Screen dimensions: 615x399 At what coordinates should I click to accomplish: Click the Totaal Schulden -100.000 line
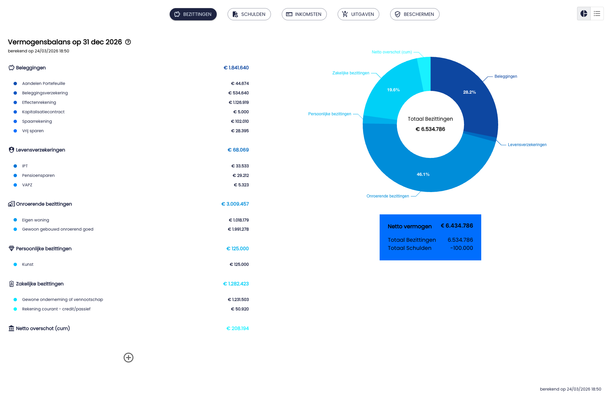[430, 248]
